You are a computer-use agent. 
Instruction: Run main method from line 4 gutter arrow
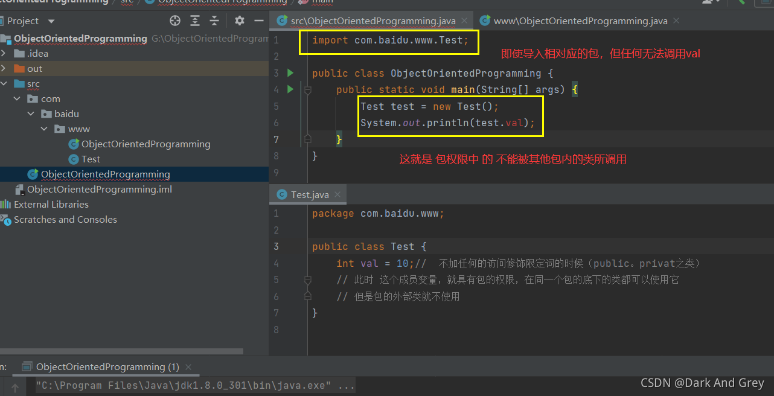[x=290, y=89]
